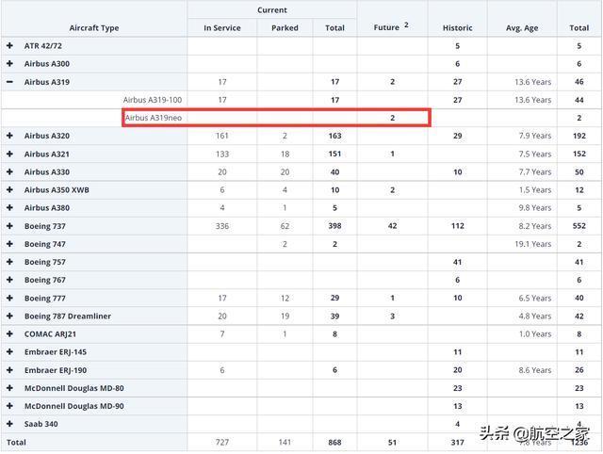Click Boeing 737 total value 552
Viewport: 603px width, 454px height.
tap(579, 226)
